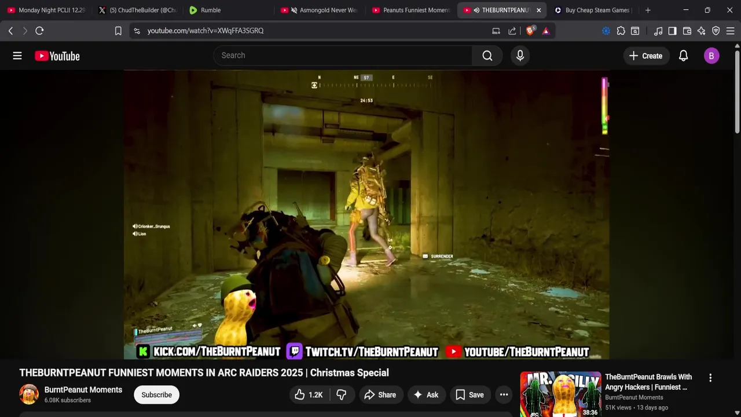Screen dimensions: 741x417
Task: Switch to Buy Cheap Steam Games tab
Action: pyautogui.click(x=593, y=10)
